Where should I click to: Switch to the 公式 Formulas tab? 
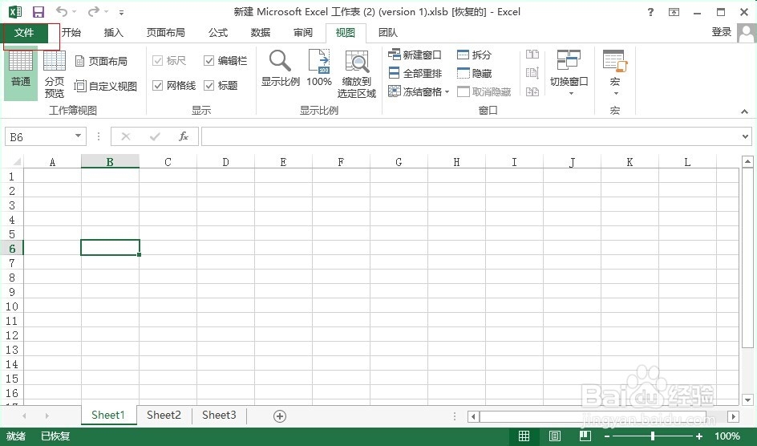218,32
